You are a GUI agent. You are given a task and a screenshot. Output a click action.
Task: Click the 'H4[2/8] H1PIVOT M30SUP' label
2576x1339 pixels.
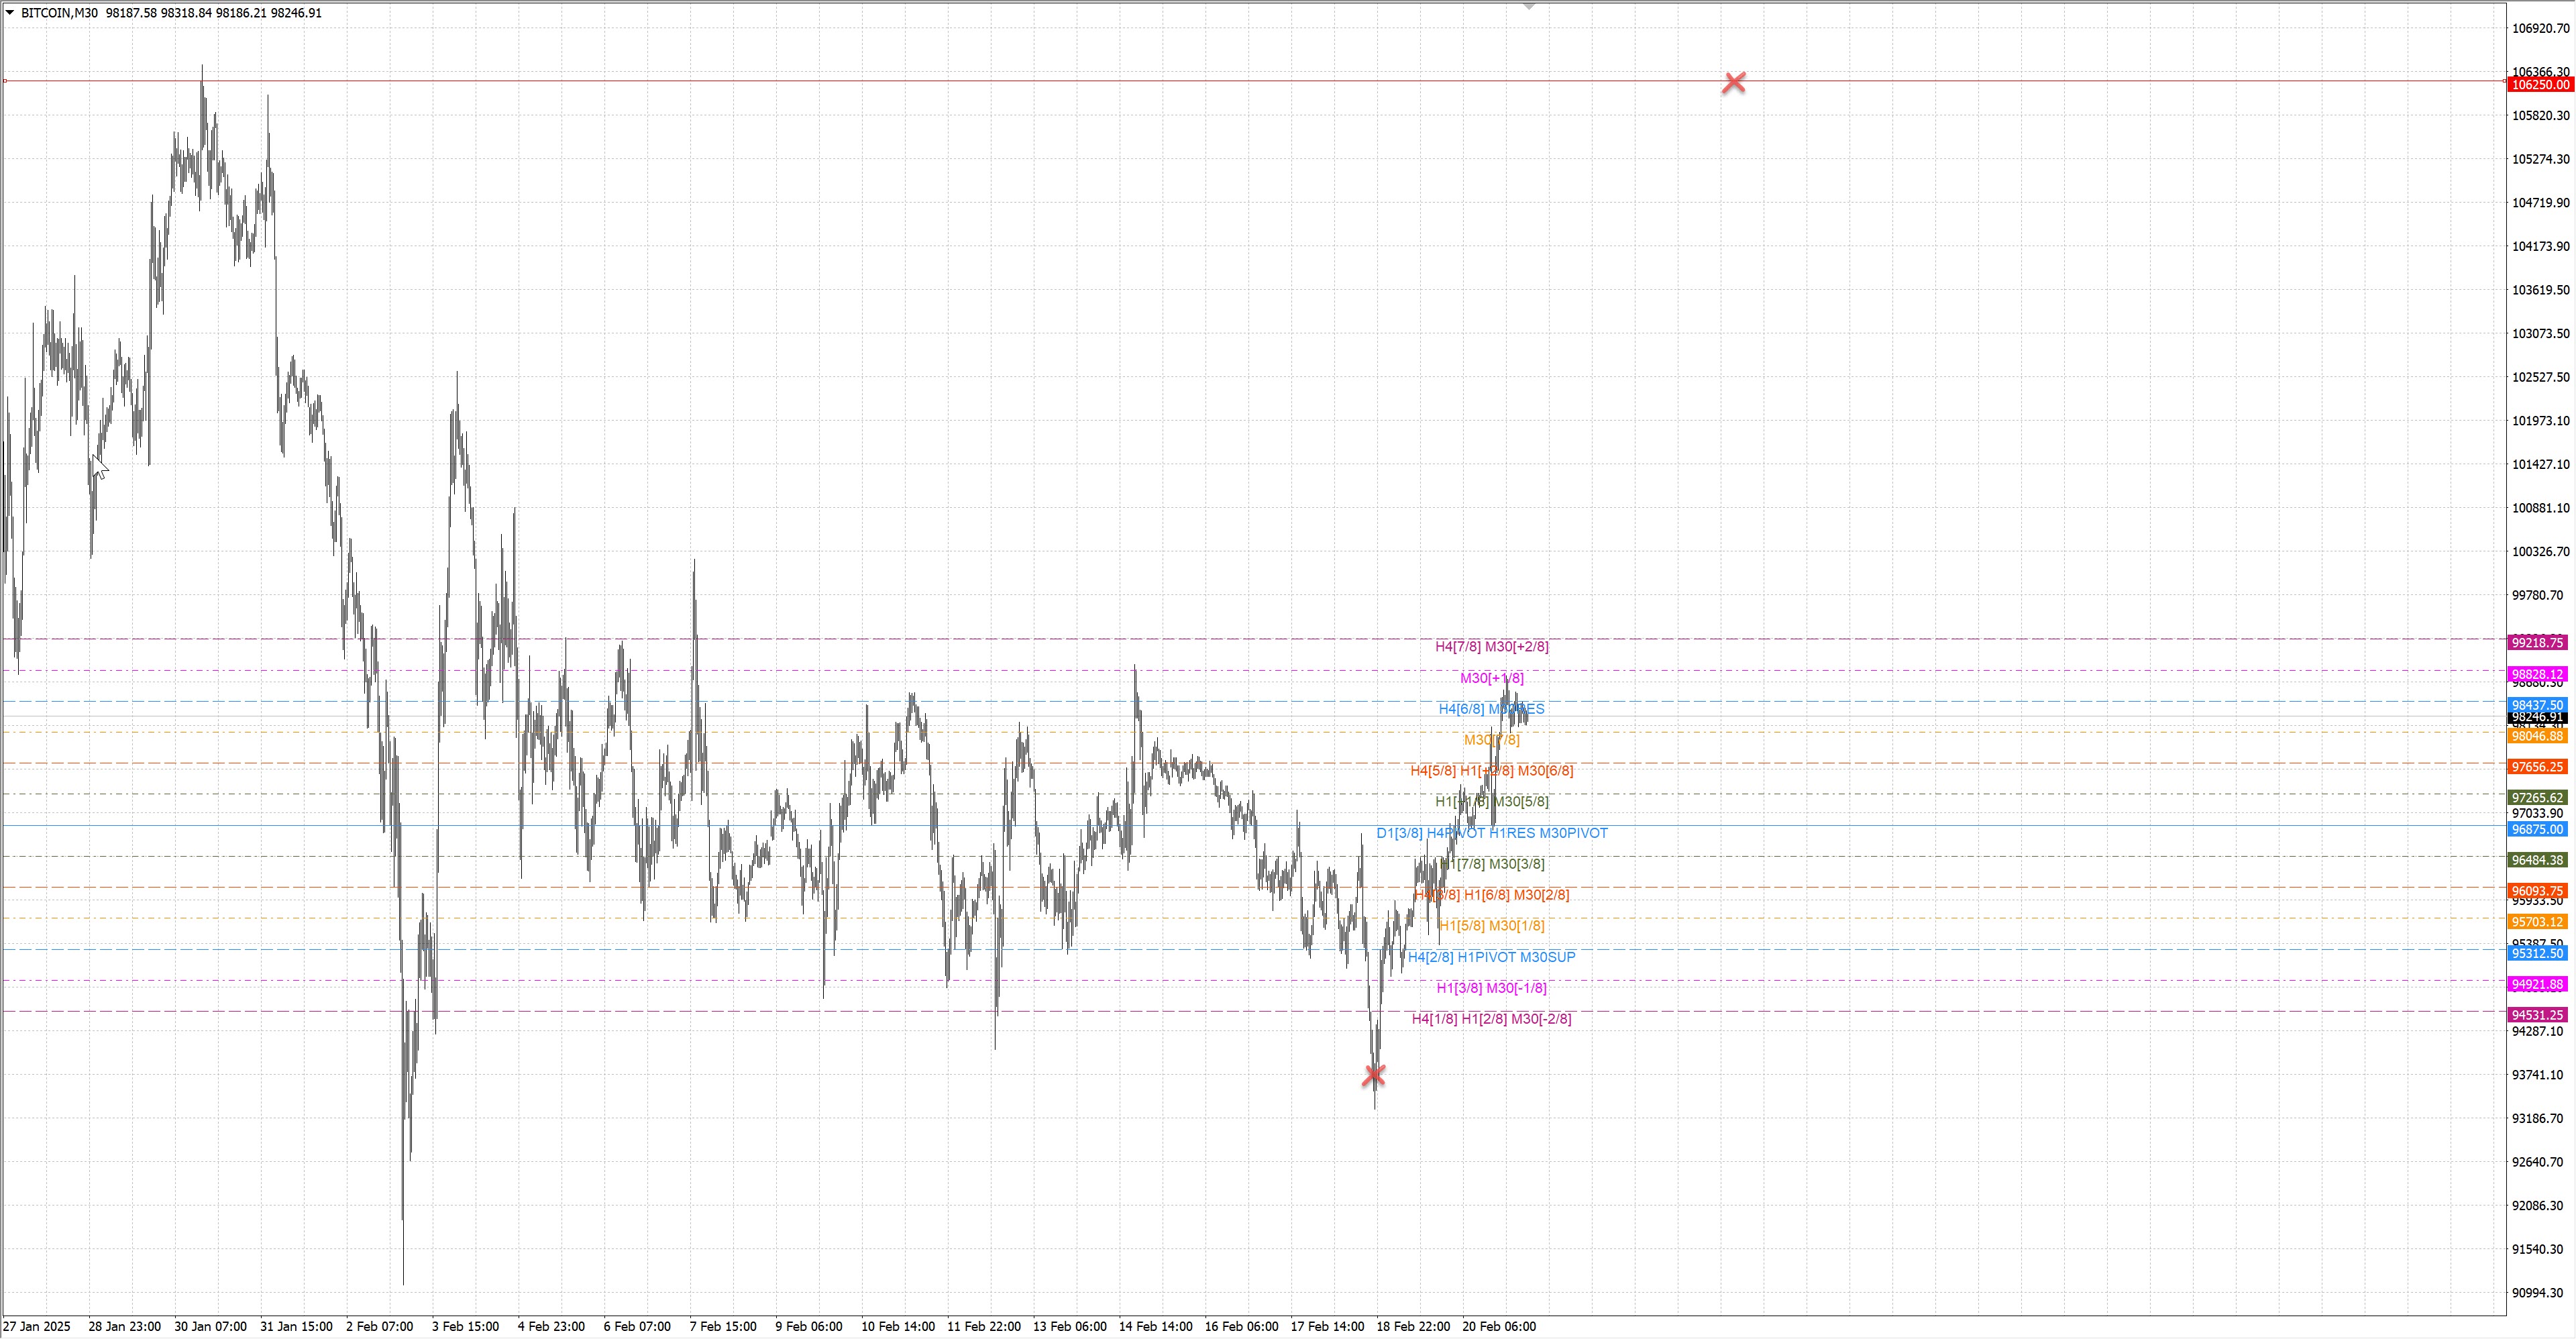click(x=1491, y=957)
